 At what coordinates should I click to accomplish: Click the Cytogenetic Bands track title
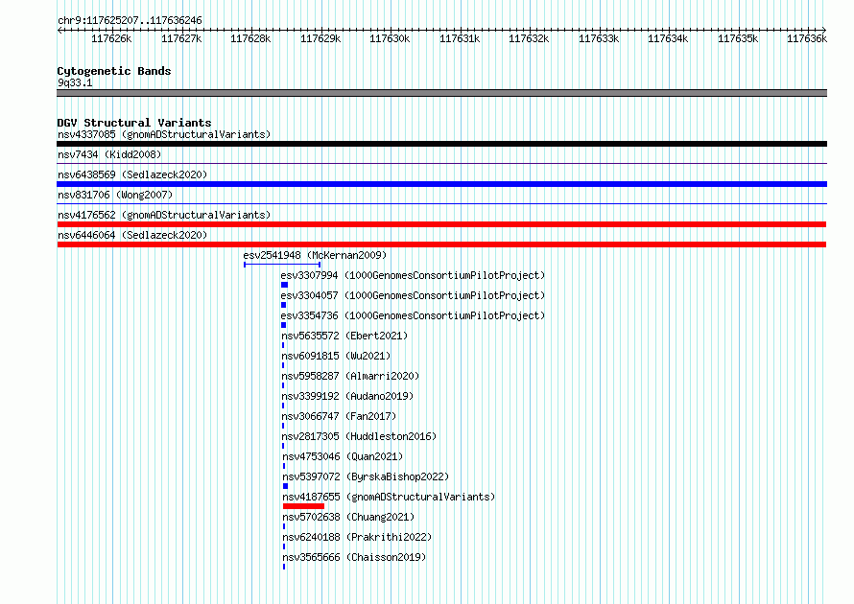point(114,71)
